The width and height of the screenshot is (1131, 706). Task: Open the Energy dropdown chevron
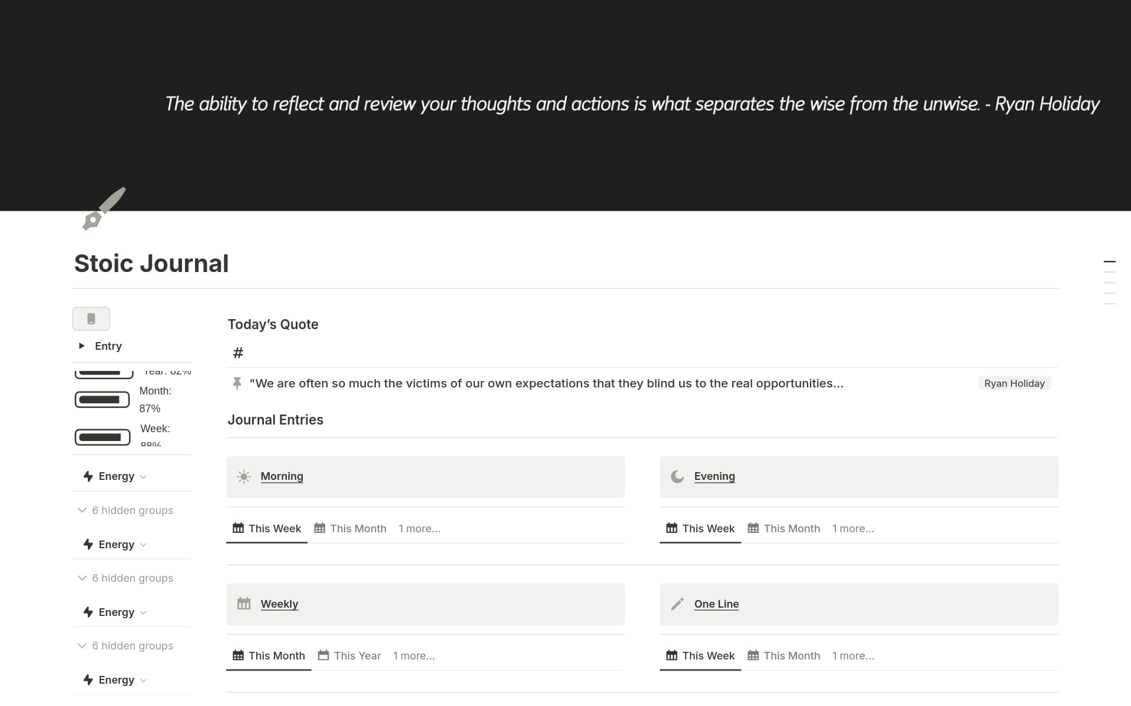click(143, 476)
